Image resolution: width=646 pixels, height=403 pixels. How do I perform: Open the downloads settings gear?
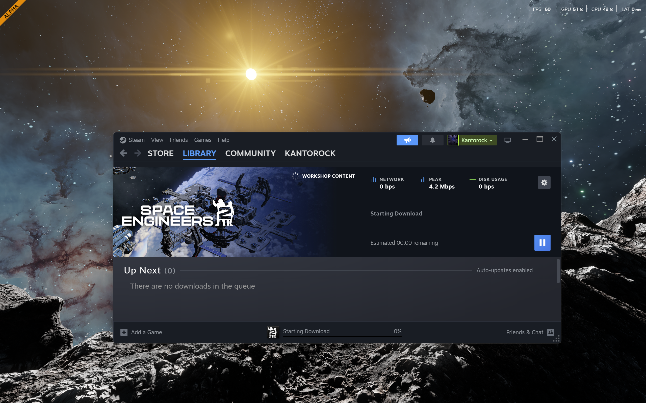(544, 182)
